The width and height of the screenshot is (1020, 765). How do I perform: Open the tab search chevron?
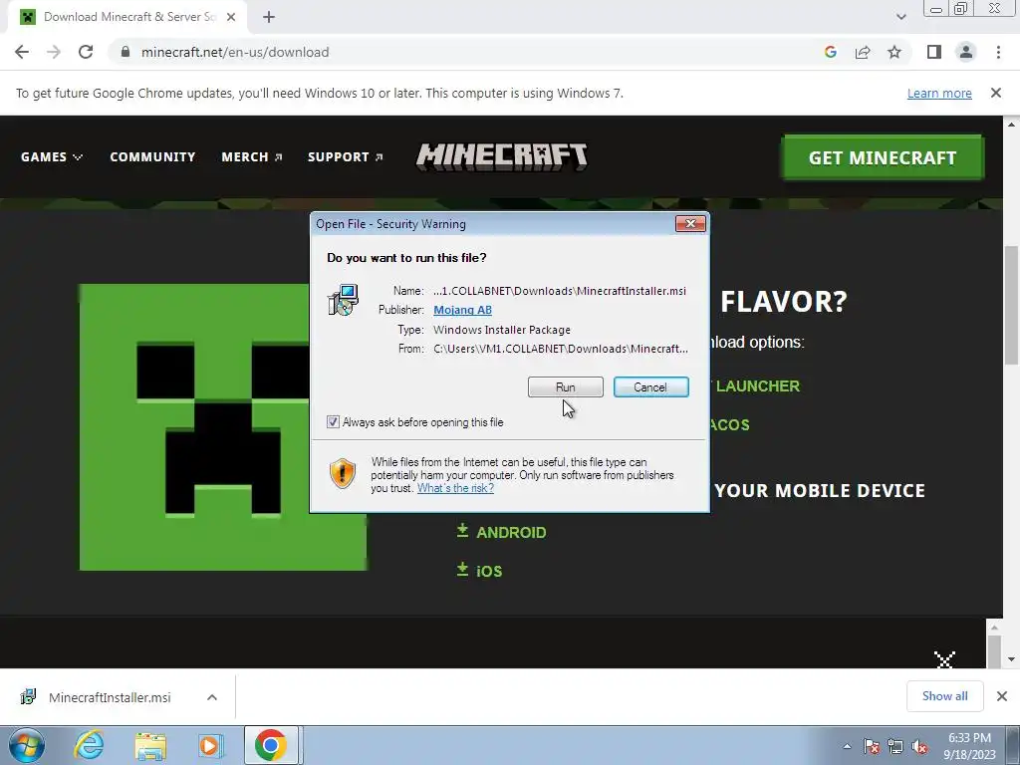tap(900, 17)
